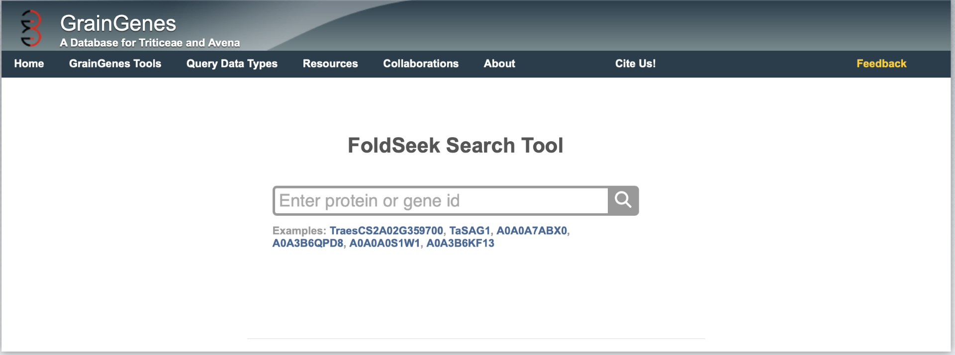
Task: Select the Collaborations menu item
Action: click(x=421, y=64)
